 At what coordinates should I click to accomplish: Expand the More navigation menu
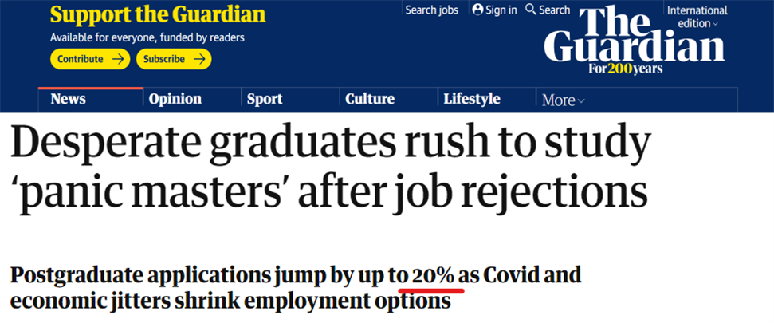(x=563, y=100)
